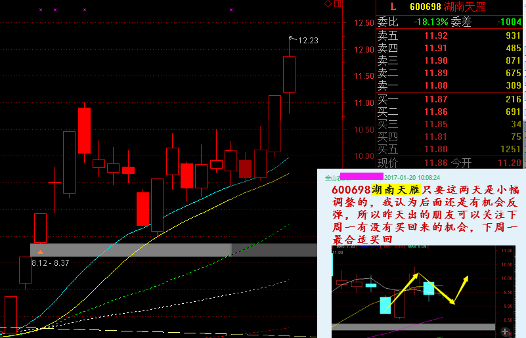Click the rightmost purple x marker at chart top
This screenshot has width=526, height=338.
(x=231, y=10)
